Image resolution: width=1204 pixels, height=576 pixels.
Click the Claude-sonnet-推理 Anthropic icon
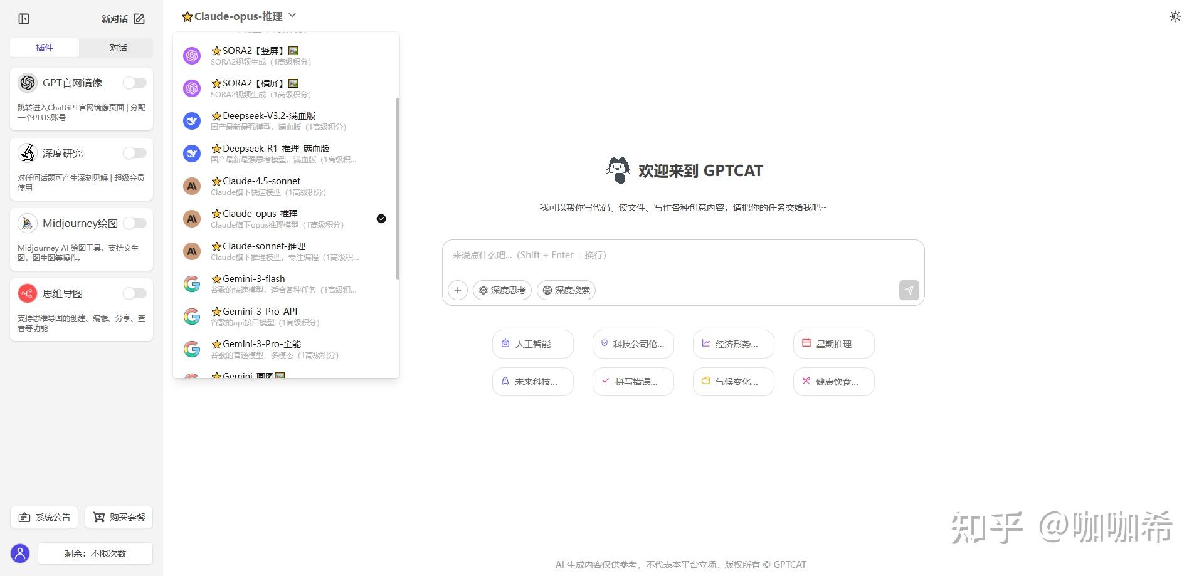pos(192,251)
